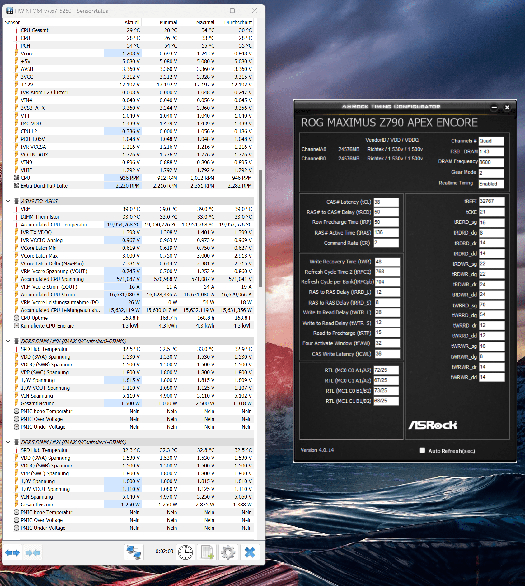Click the tRDRD_sg value field
This screenshot has width=525, height=586.
pyautogui.click(x=492, y=222)
